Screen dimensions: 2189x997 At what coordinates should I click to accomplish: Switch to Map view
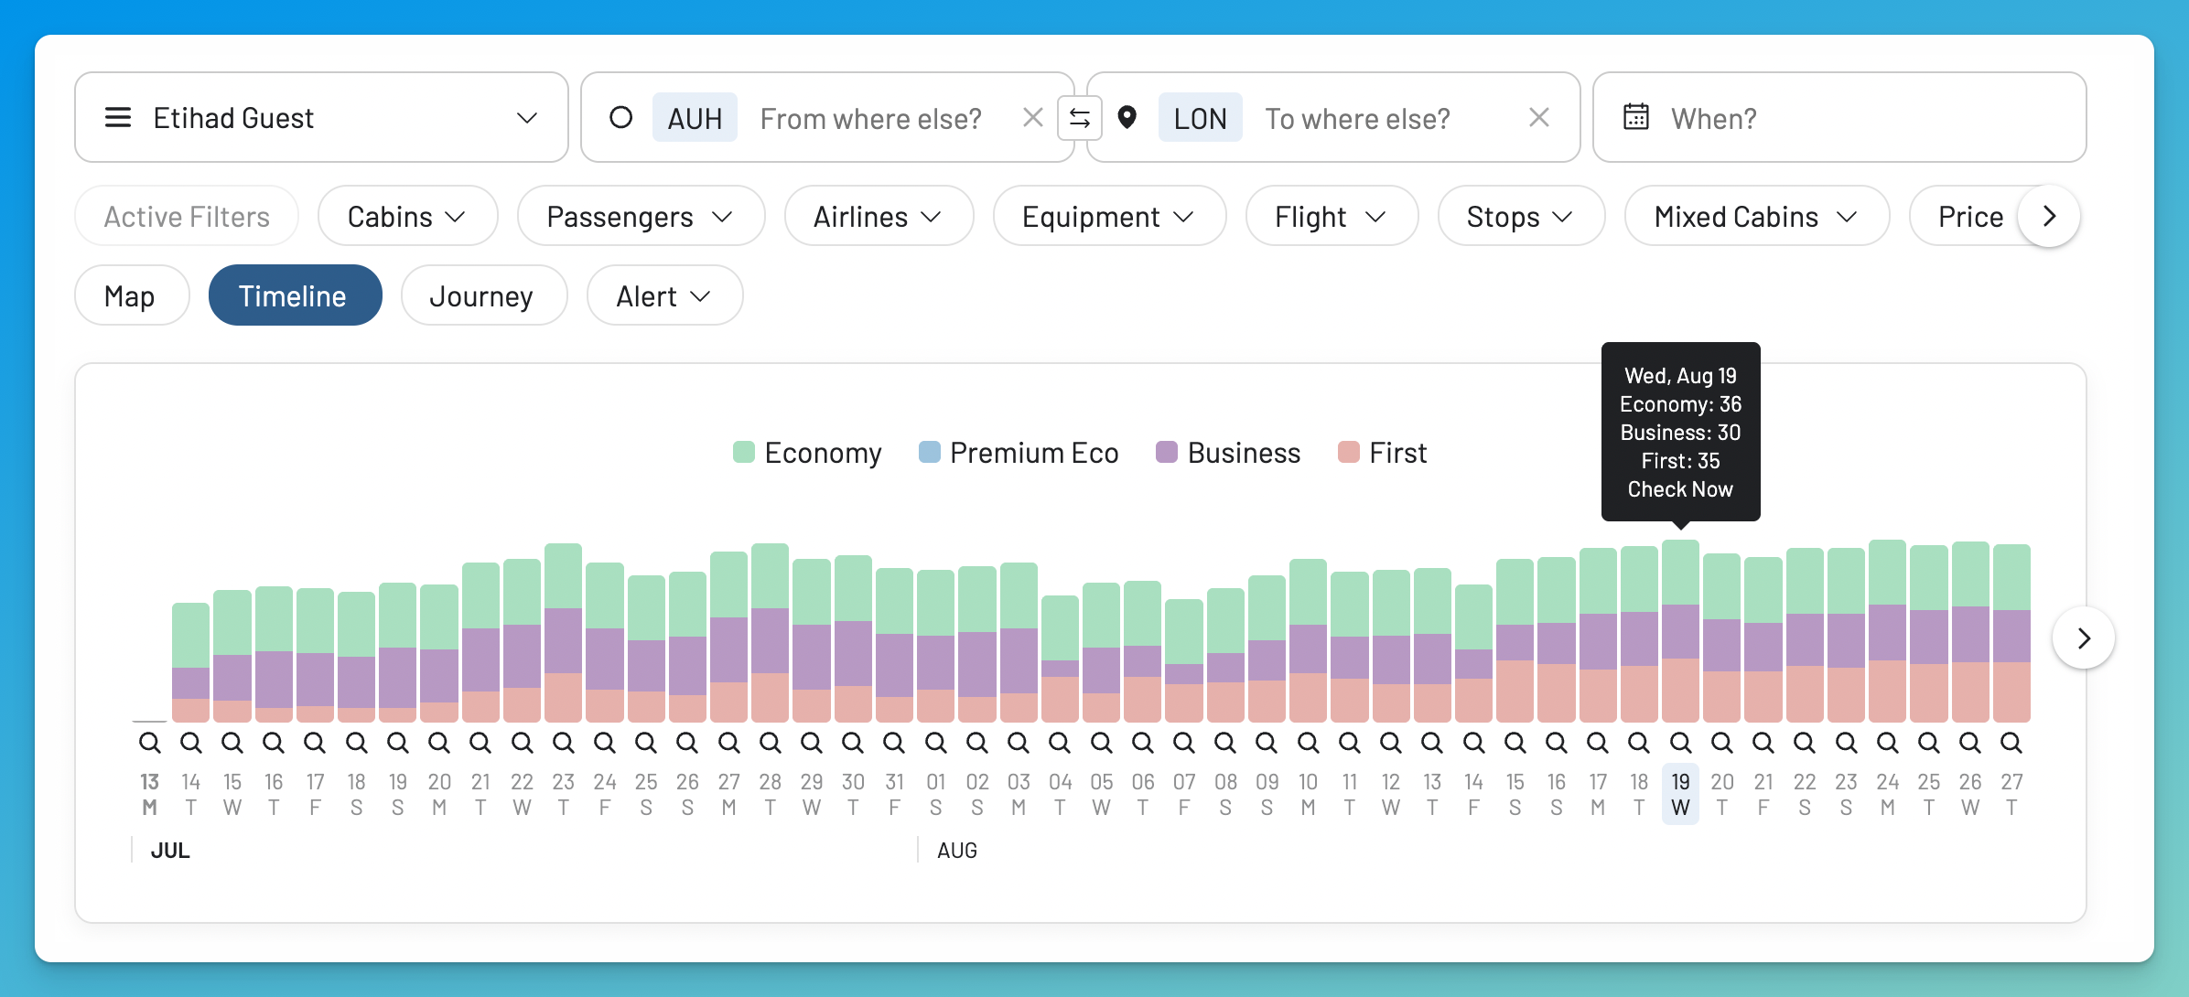click(x=132, y=295)
